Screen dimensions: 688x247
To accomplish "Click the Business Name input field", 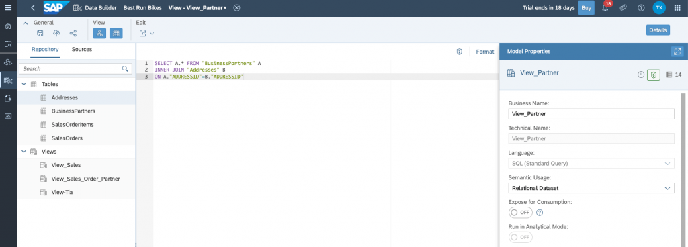I will 591,114.
